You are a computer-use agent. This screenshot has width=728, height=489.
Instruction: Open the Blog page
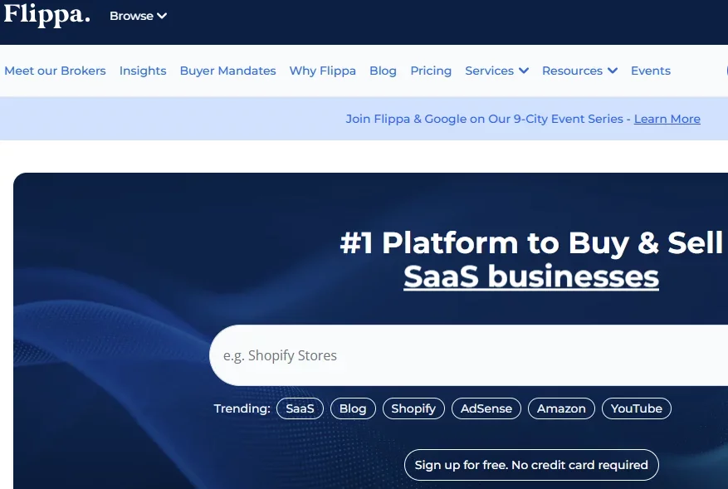(383, 71)
